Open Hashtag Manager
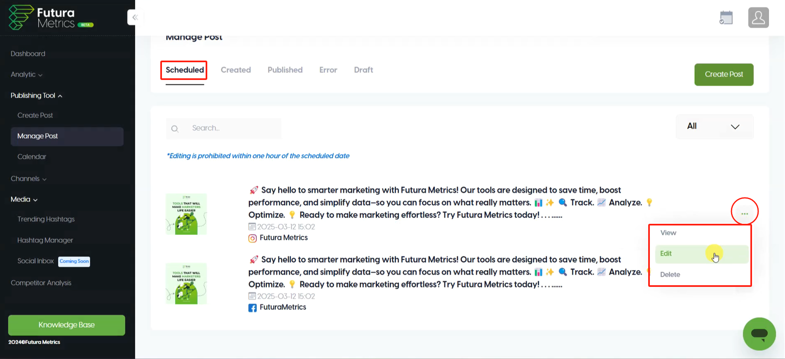785x359 pixels. click(x=45, y=240)
